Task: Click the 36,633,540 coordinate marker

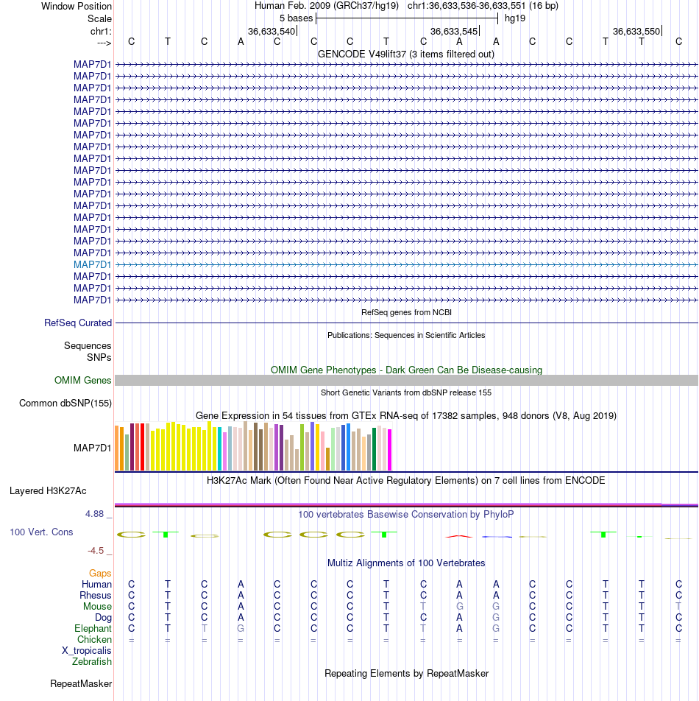Action: (x=272, y=31)
